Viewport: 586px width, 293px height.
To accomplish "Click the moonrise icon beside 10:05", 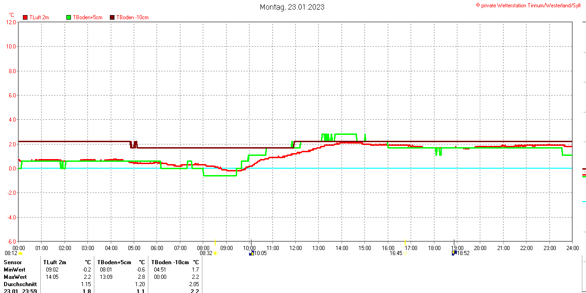I will point(251,253).
